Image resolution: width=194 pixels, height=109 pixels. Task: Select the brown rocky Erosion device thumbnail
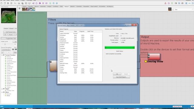click(x=24, y=9)
